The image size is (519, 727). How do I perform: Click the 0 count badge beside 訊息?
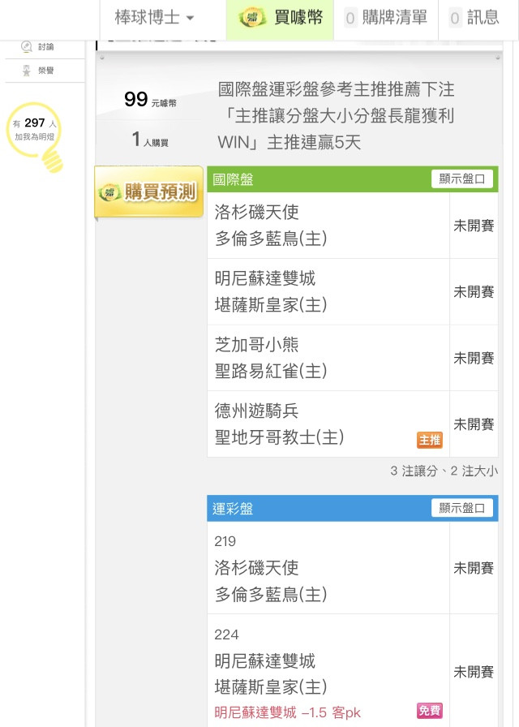[455, 18]
